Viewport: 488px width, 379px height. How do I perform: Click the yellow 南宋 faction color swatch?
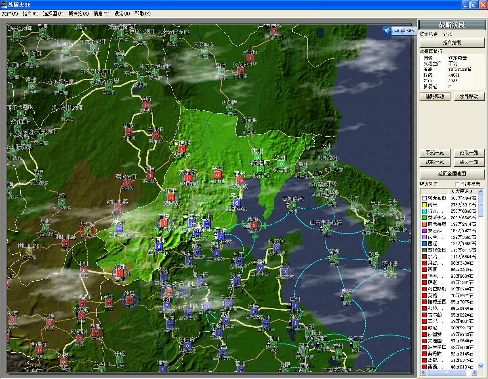pos(423,205)
